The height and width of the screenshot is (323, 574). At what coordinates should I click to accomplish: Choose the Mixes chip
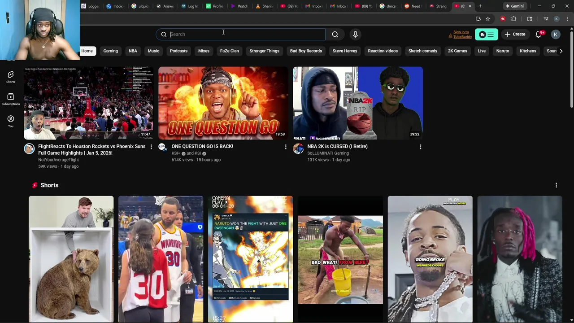(204, 51)
